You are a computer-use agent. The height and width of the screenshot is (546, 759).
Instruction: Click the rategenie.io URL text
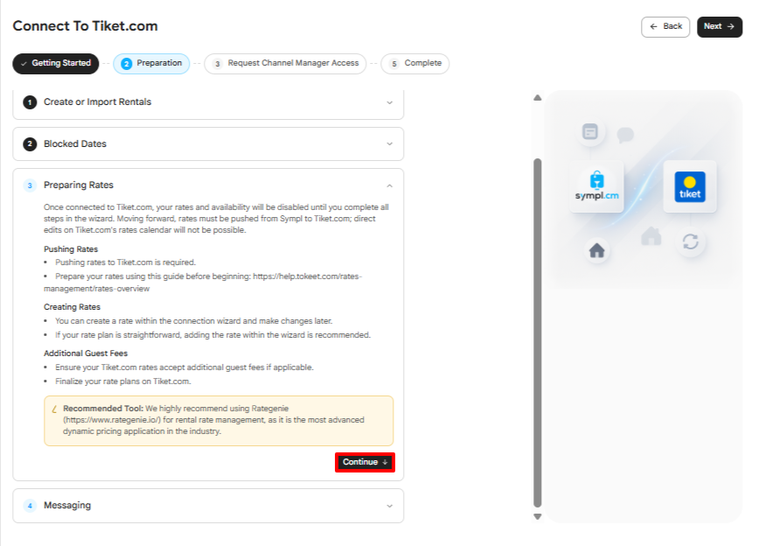[112, 420]
